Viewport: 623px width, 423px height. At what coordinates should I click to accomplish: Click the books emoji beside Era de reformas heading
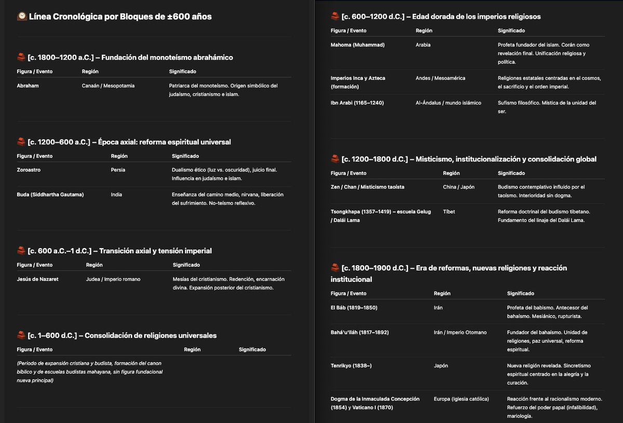click(x=335, y=268)
